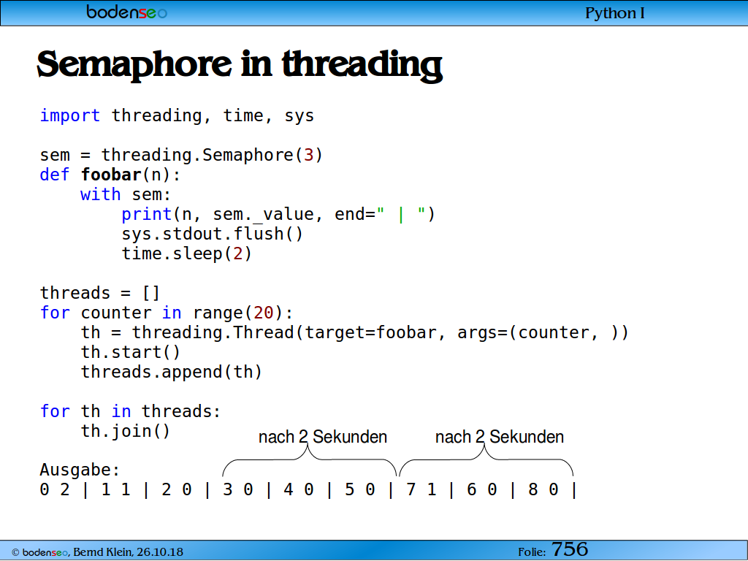The image size is (748, 561).
Task: Click the 'Folie:' footer label
Action: (x=532, y=552)
